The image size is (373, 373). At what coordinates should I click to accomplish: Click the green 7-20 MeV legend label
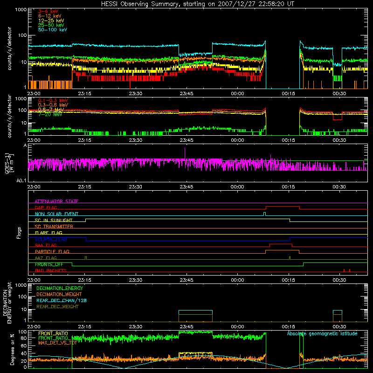(x=50, y=114)
